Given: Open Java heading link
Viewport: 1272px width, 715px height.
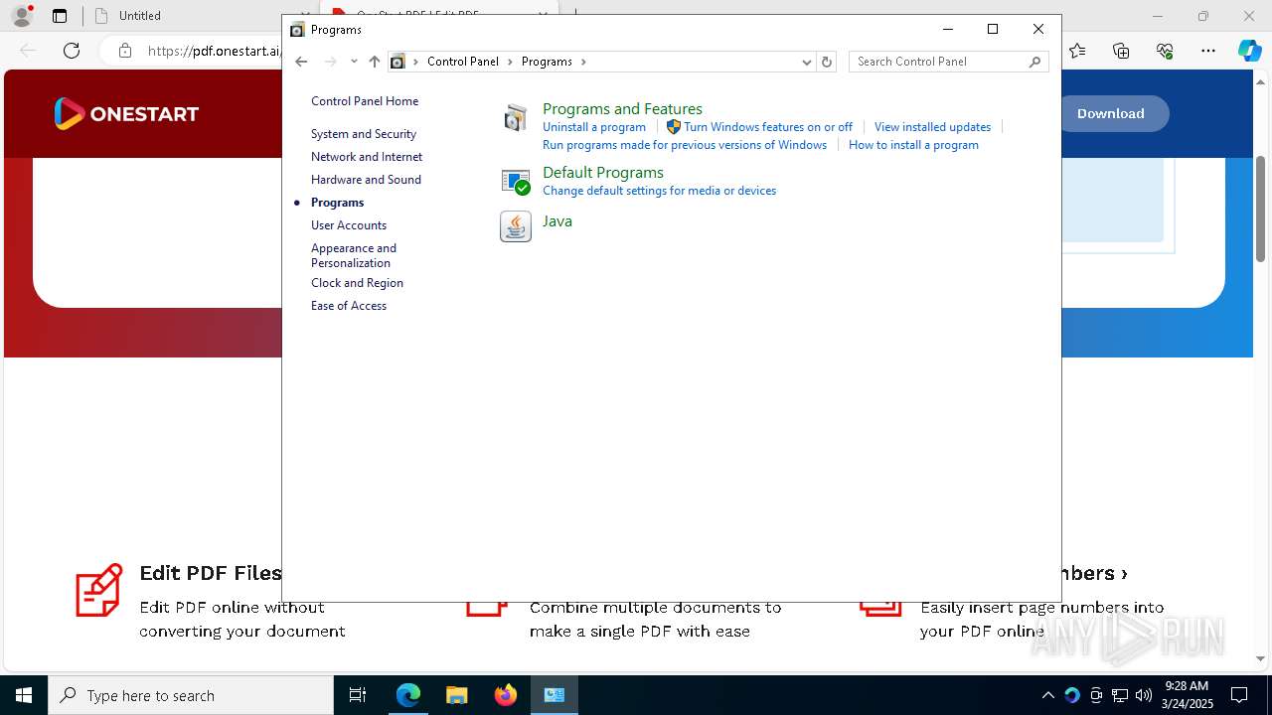Looking at the screenshot, I should coord(557,221).
